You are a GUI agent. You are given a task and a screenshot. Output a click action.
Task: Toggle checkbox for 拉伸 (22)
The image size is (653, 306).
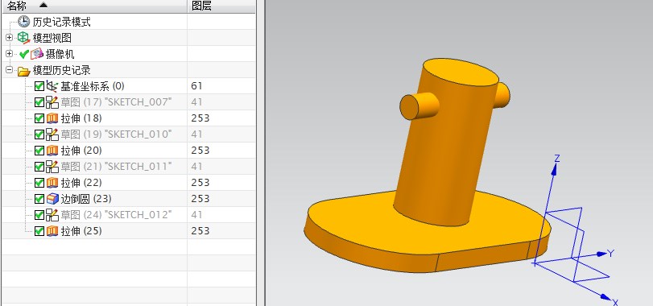point(39,183)
